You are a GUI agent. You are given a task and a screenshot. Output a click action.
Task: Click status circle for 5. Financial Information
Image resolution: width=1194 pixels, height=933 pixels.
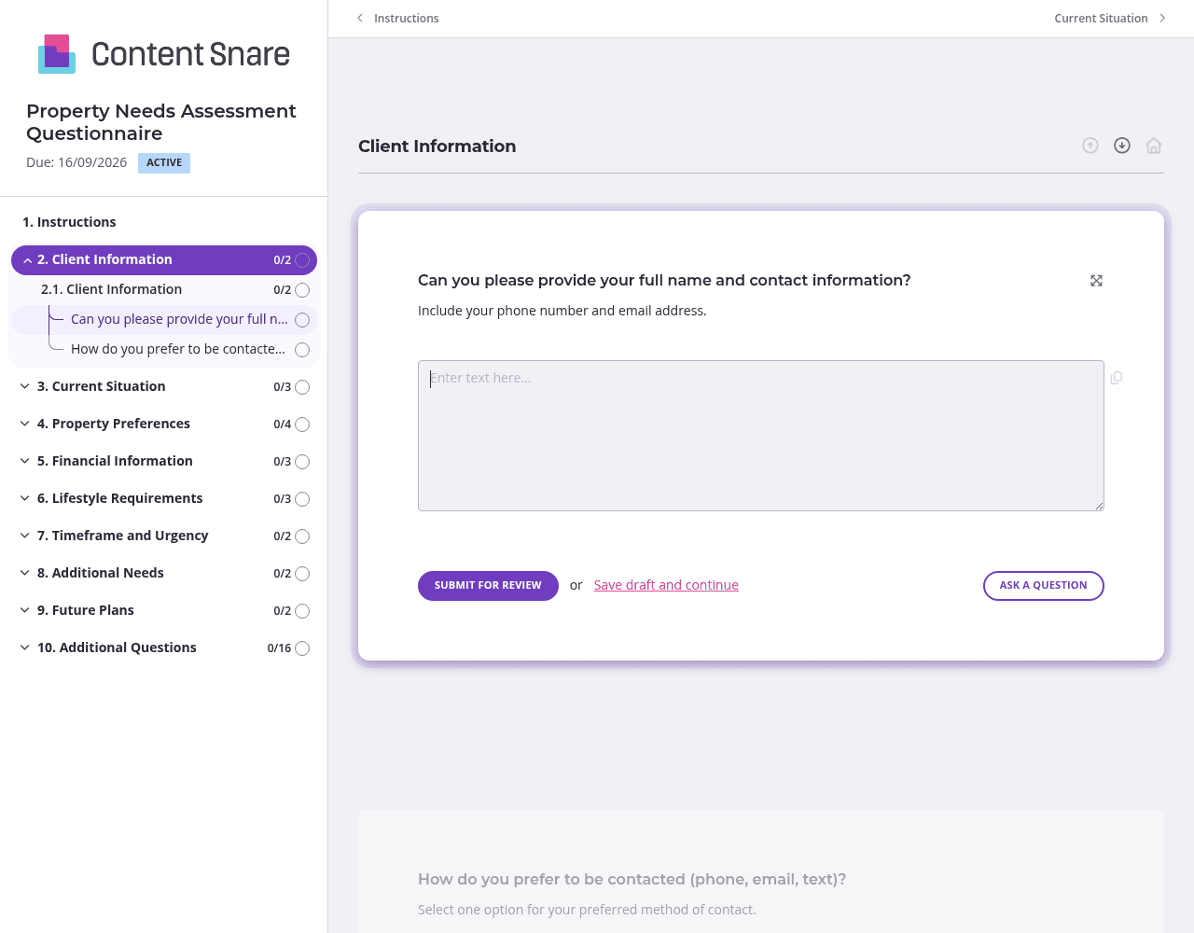pyautogui.click(x=302, y=462)
